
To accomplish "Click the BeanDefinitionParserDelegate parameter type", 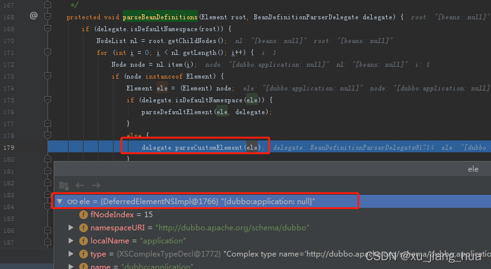I will click(306, 17).
